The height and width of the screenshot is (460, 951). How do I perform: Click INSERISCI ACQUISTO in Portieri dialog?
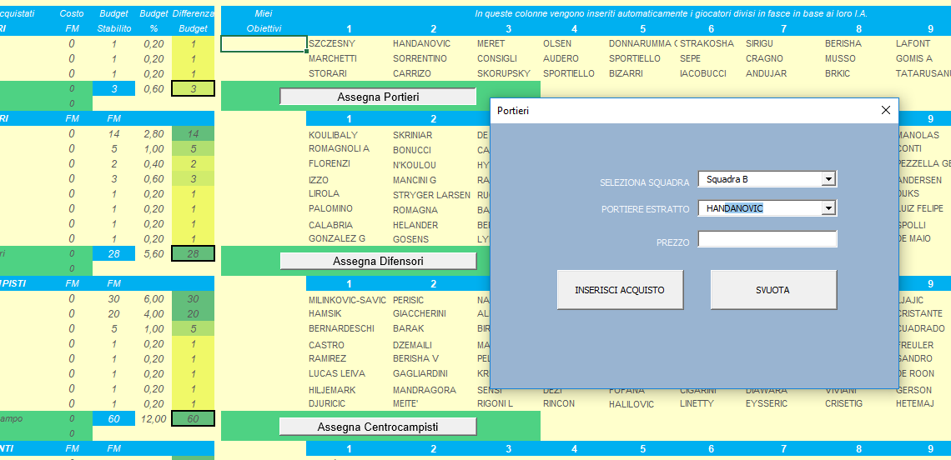click(620, 290)
